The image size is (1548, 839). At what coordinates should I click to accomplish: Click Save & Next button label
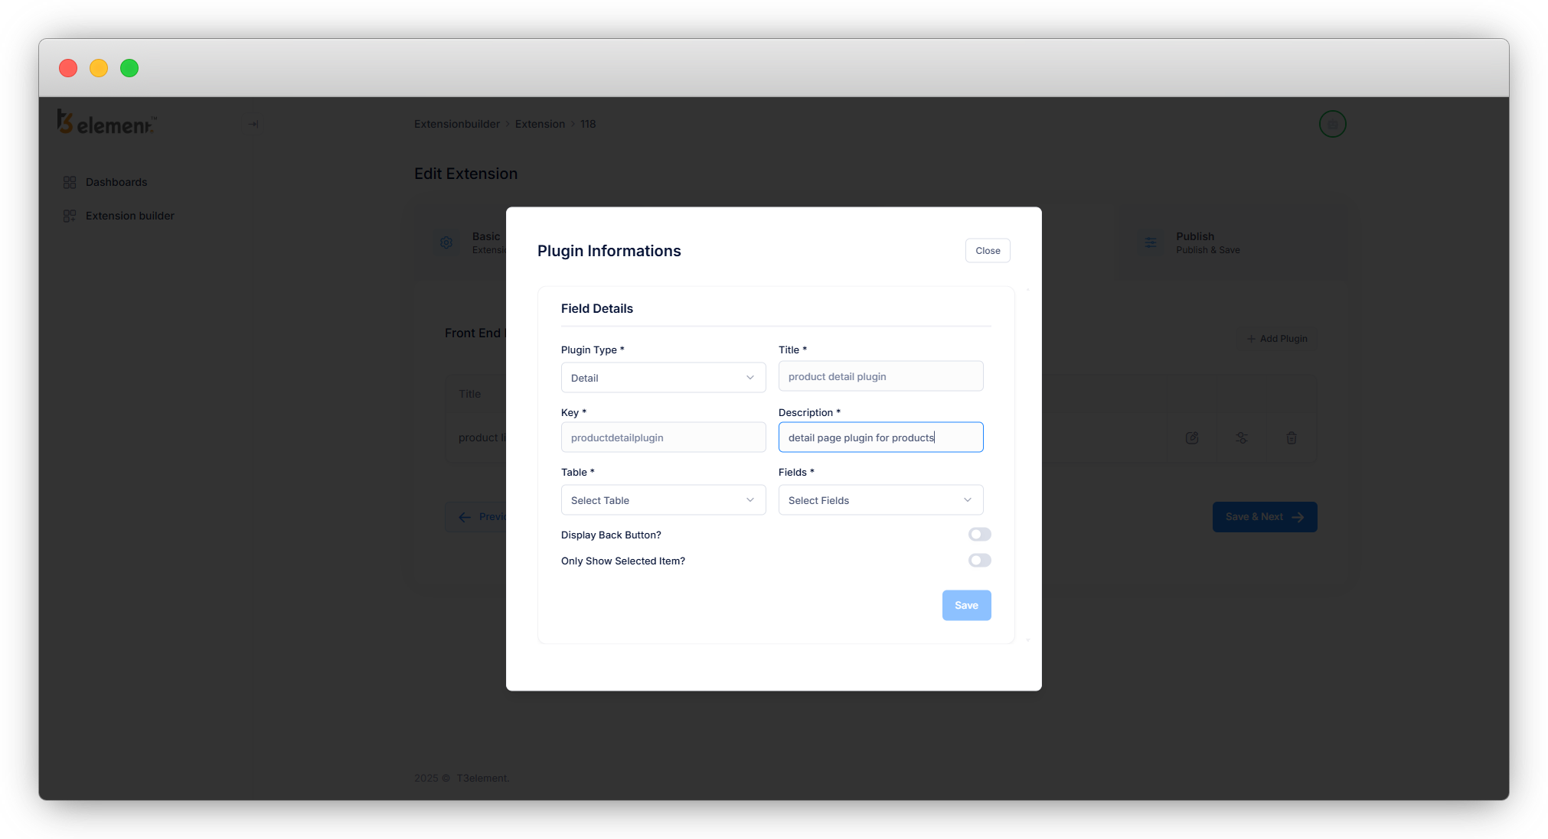[1254, 517]
